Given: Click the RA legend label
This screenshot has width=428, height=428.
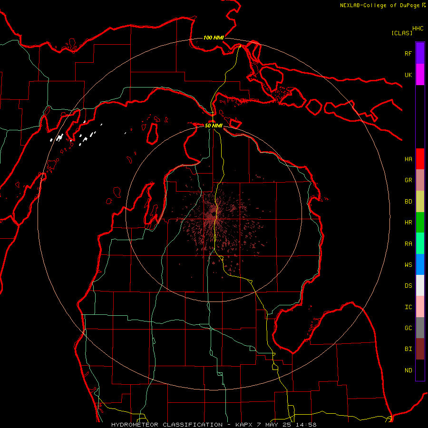Looking at the screenshot, I should (408, 244).
